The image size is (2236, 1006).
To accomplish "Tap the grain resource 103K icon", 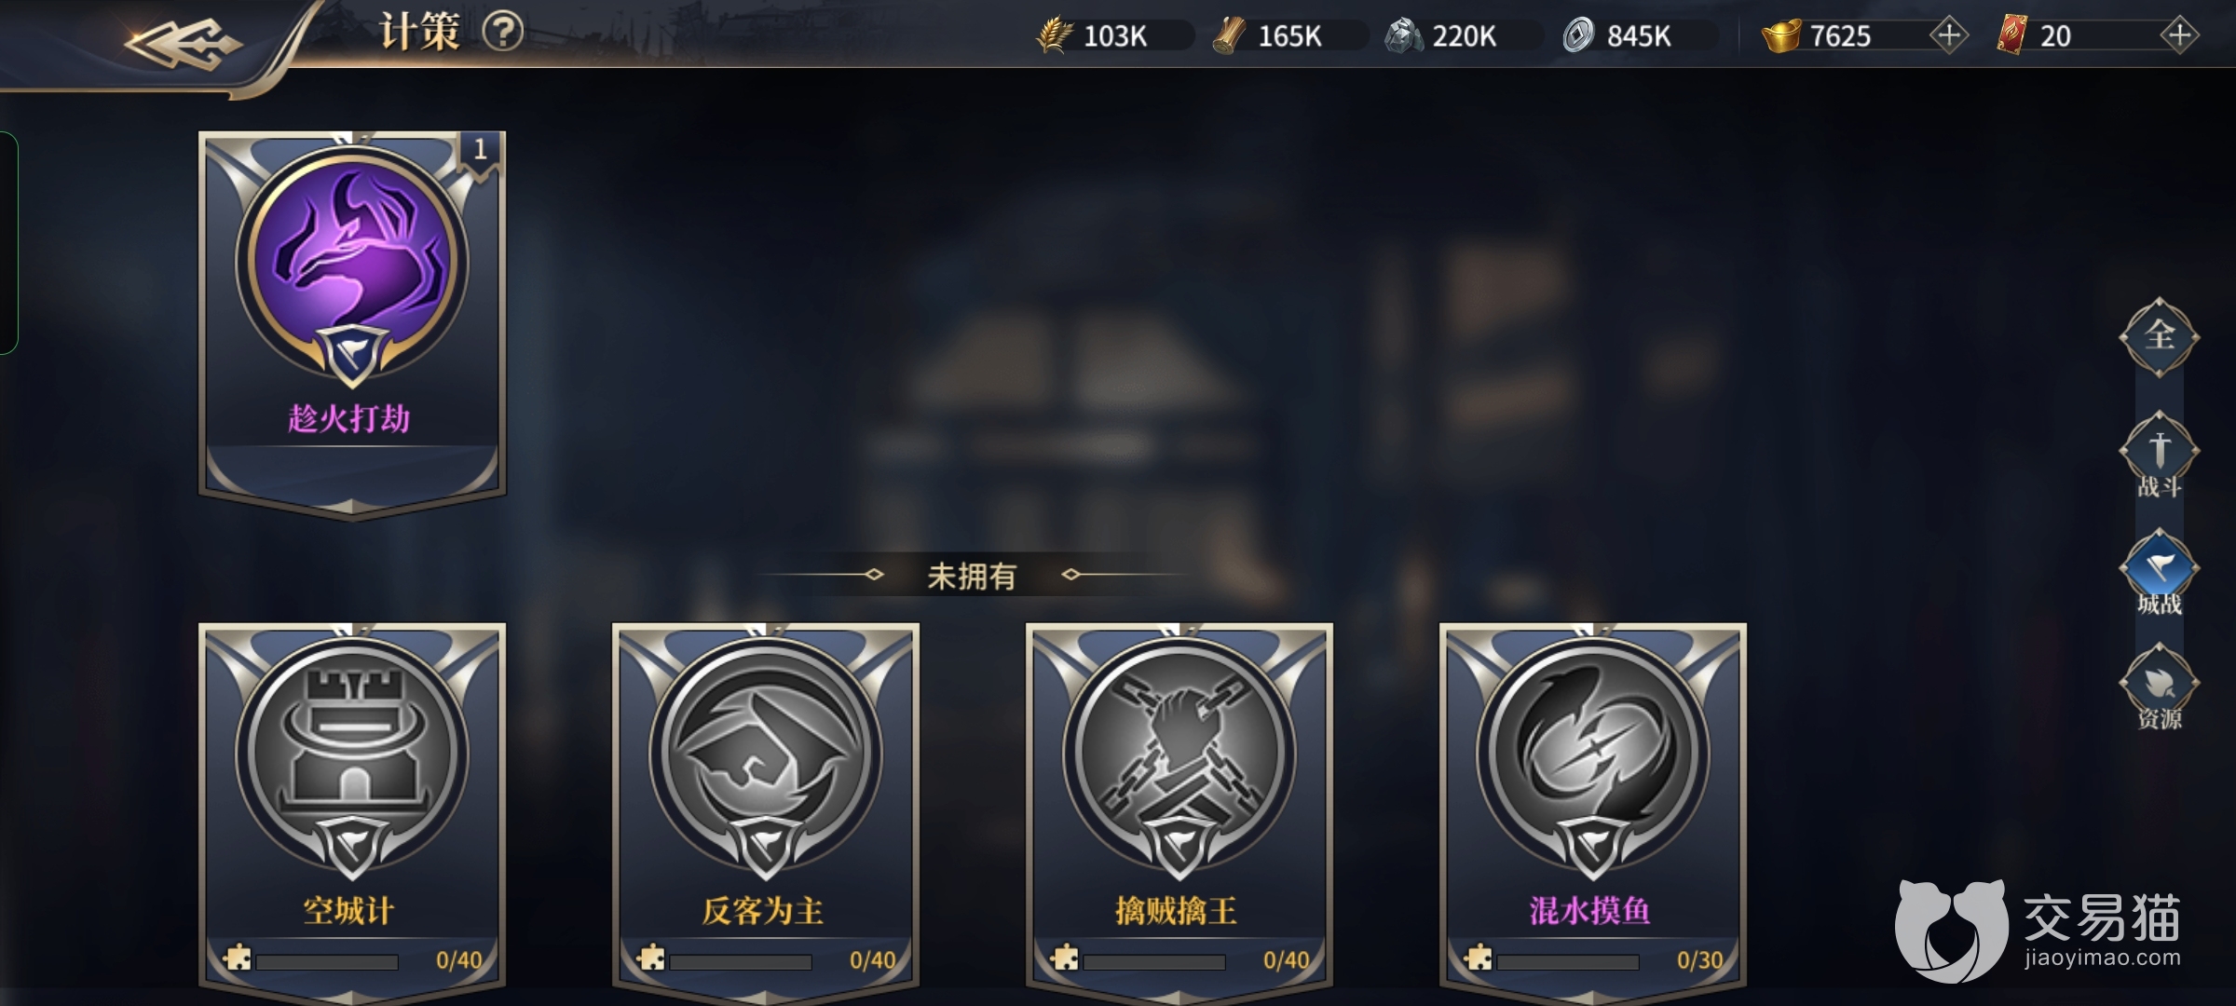I will pyautogui.click(x=1055, y=35).
